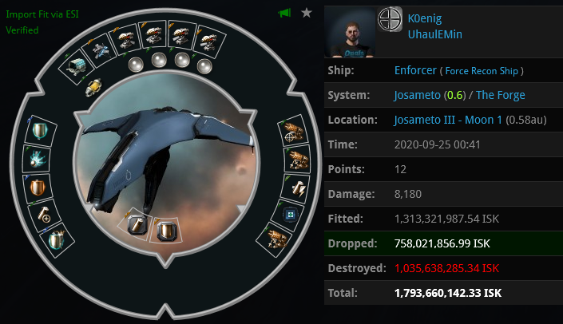Click the pilot portrait thumbnail
This screenshot has height=324, width=563.
pos(350,32)
